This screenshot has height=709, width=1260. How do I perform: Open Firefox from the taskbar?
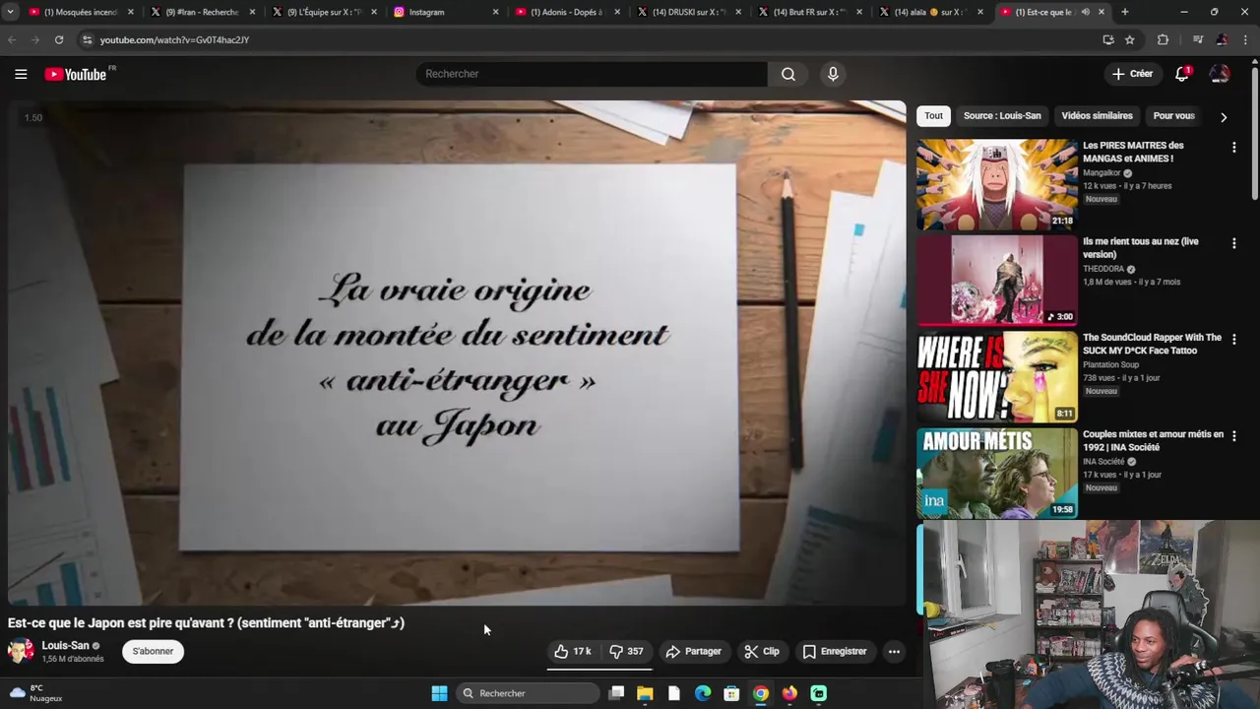click(789, 693)
